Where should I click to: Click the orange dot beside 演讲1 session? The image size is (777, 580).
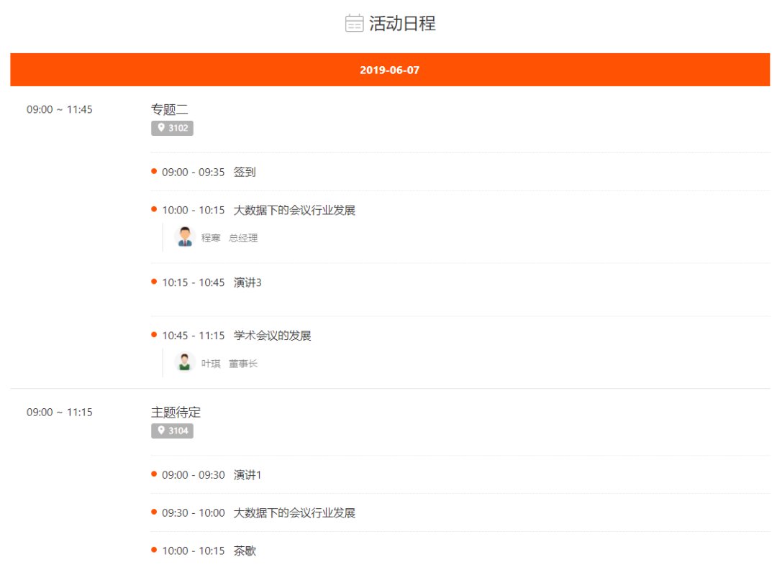pos(154,473)
